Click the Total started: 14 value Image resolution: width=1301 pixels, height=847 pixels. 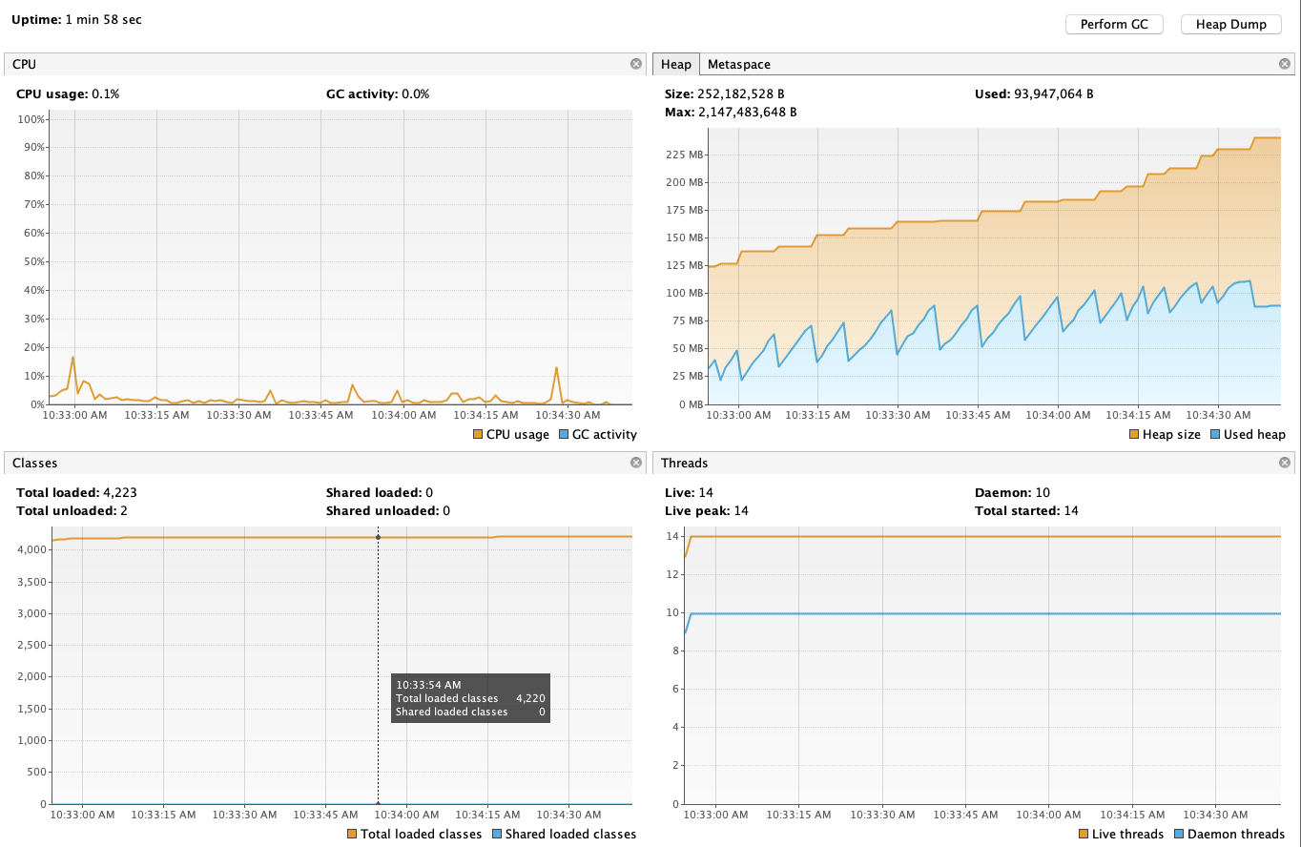tap(1026, 511)
